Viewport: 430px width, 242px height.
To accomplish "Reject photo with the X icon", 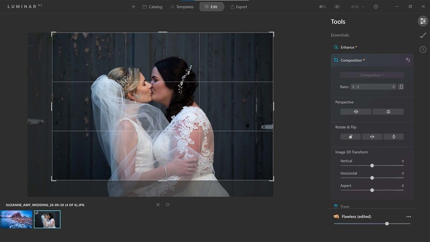I will [158, 205].
